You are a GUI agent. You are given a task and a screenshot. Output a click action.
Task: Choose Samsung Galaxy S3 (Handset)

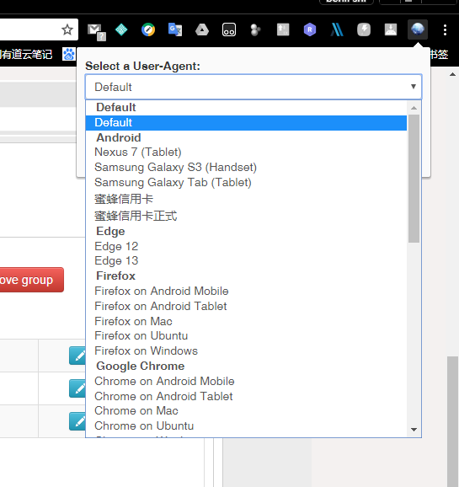pyautogui.click(x=246, y=168)
